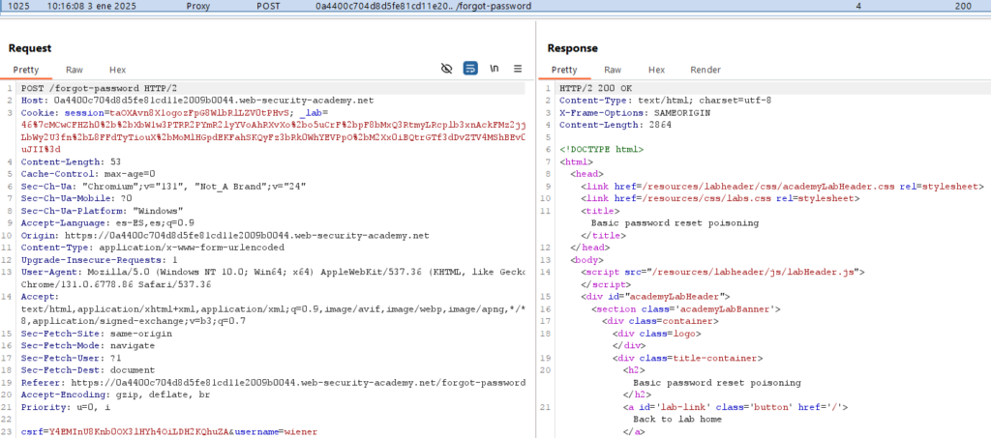The image size is (991, 438).
Task: Click the Referer header line in request
Action: tap(273, 383)
